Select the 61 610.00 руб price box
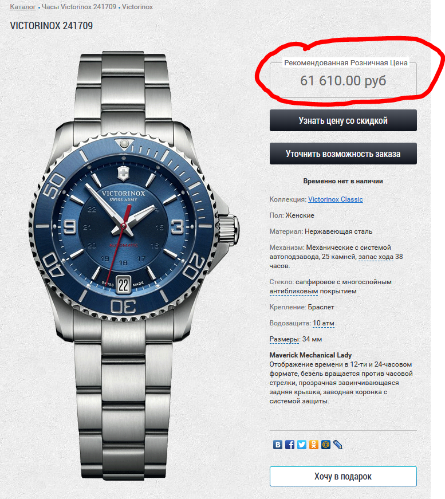The width and height of the screenshot is (445, 499). tap(343, 81)
